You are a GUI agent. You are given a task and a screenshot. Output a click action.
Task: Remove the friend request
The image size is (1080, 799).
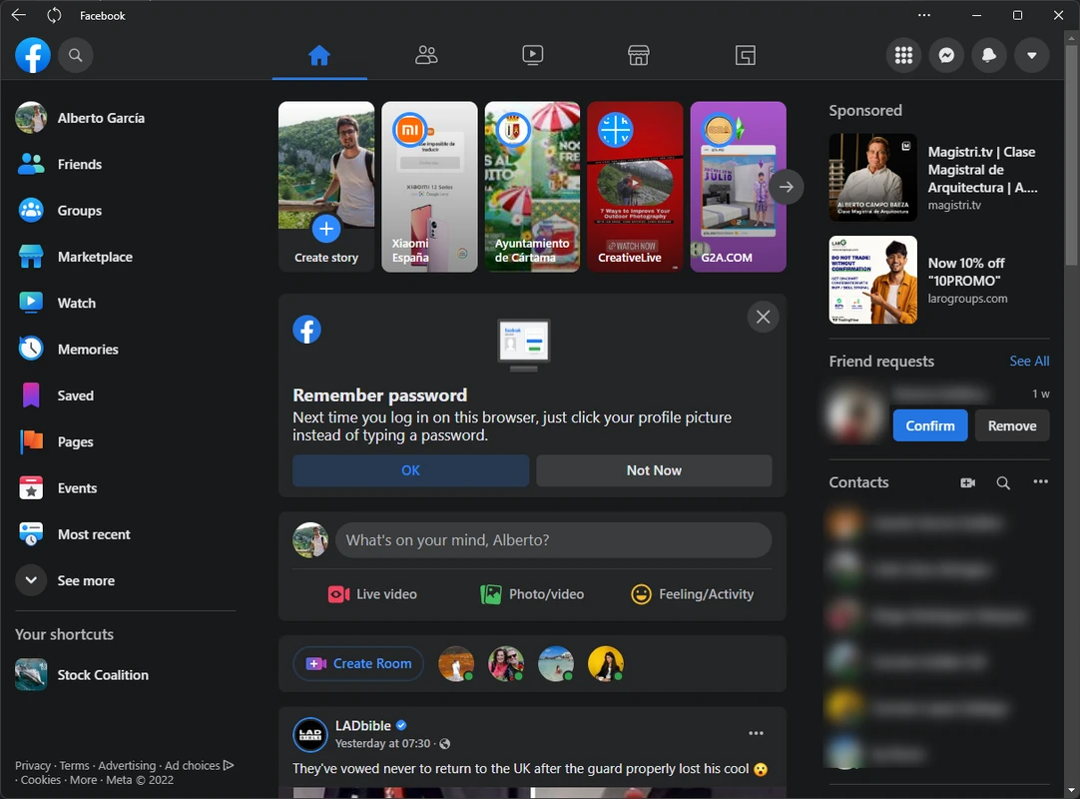(x=1012, y=425)
